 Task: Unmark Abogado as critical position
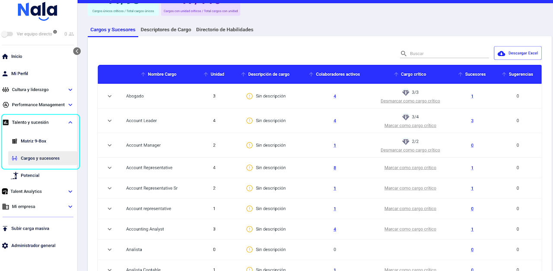tap(410, 101)
